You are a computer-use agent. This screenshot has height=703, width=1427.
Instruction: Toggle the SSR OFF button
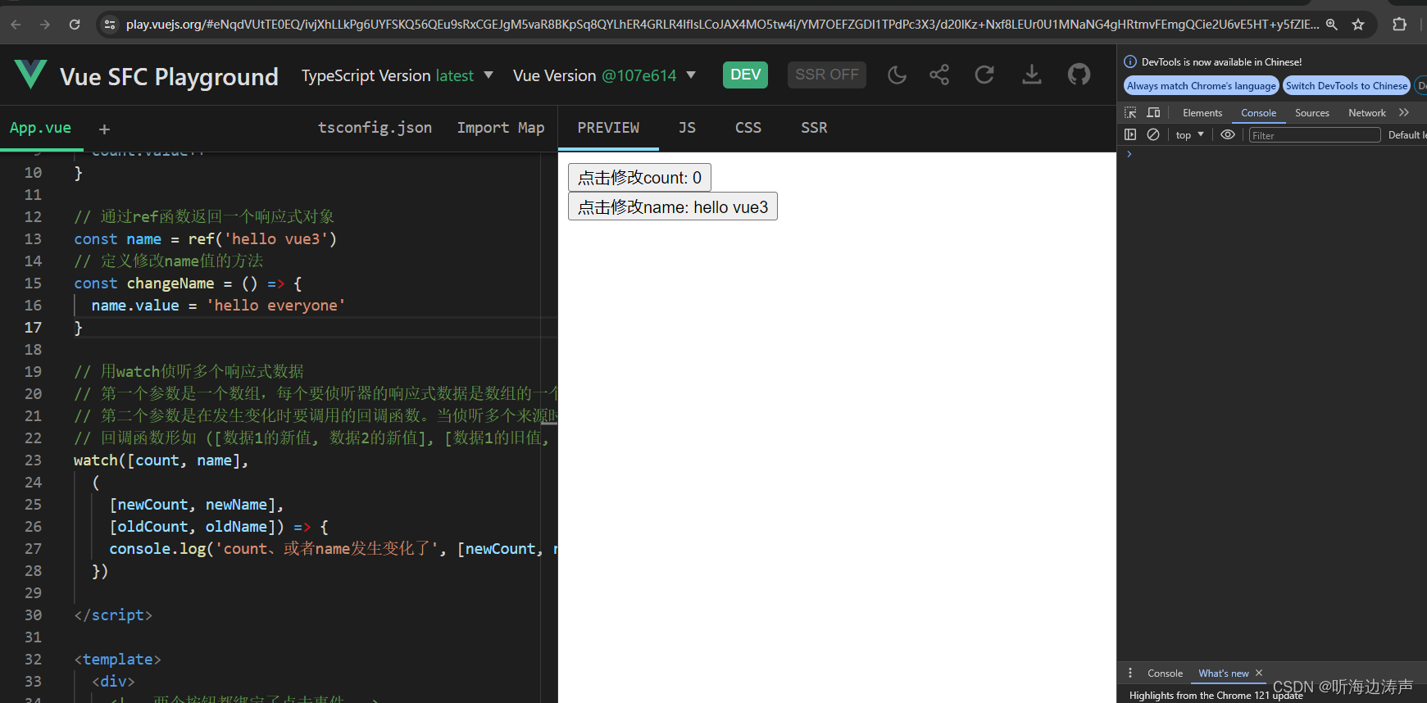pyautogui.click(x=827, y=75)
